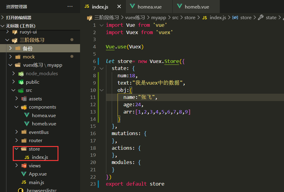Image resolution: width=284 pixels, height=192 pixels.
Task: Expand the assets folder chevron
Action: tap(17, 98)
